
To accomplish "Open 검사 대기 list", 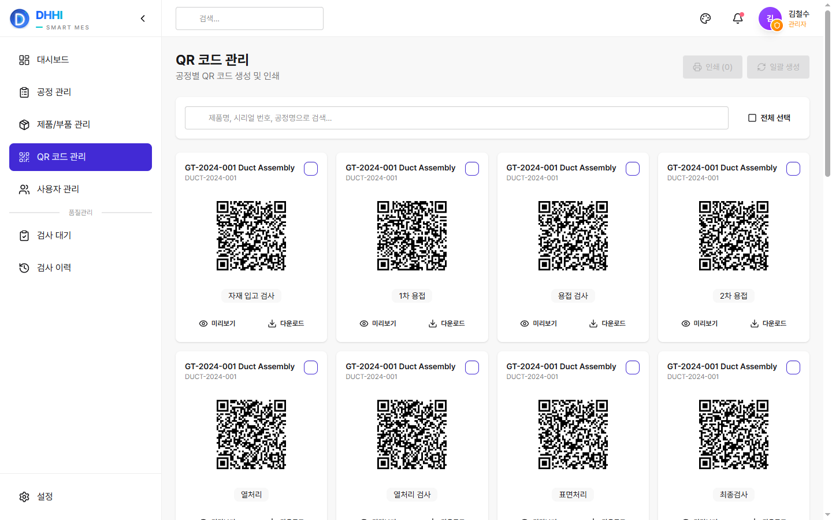I will [x=80, y=236].
